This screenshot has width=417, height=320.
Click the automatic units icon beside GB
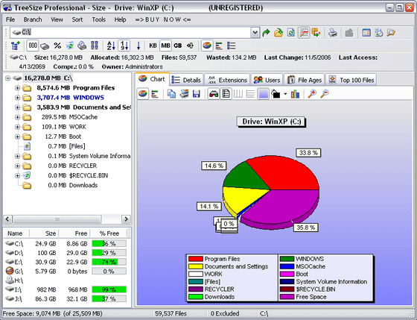coord(190,46)
